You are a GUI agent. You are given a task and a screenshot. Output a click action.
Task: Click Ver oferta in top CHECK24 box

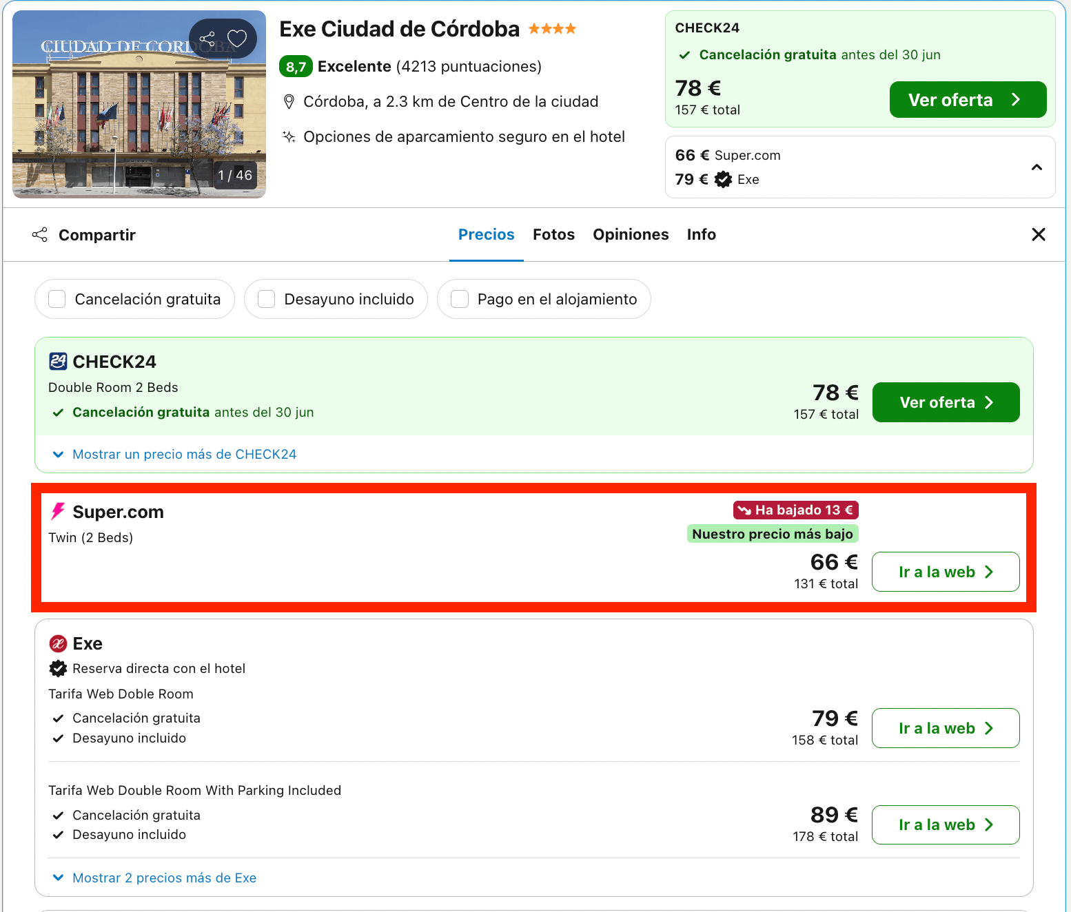click(968, 100)
